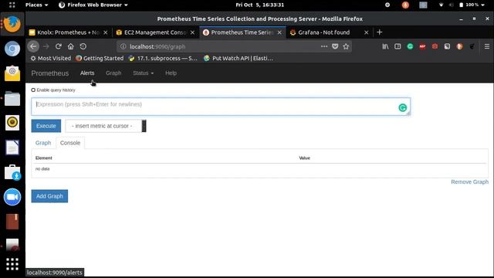
Task: Open the insert metric at cursor dropdown
Action: click(x=106, y=126)
